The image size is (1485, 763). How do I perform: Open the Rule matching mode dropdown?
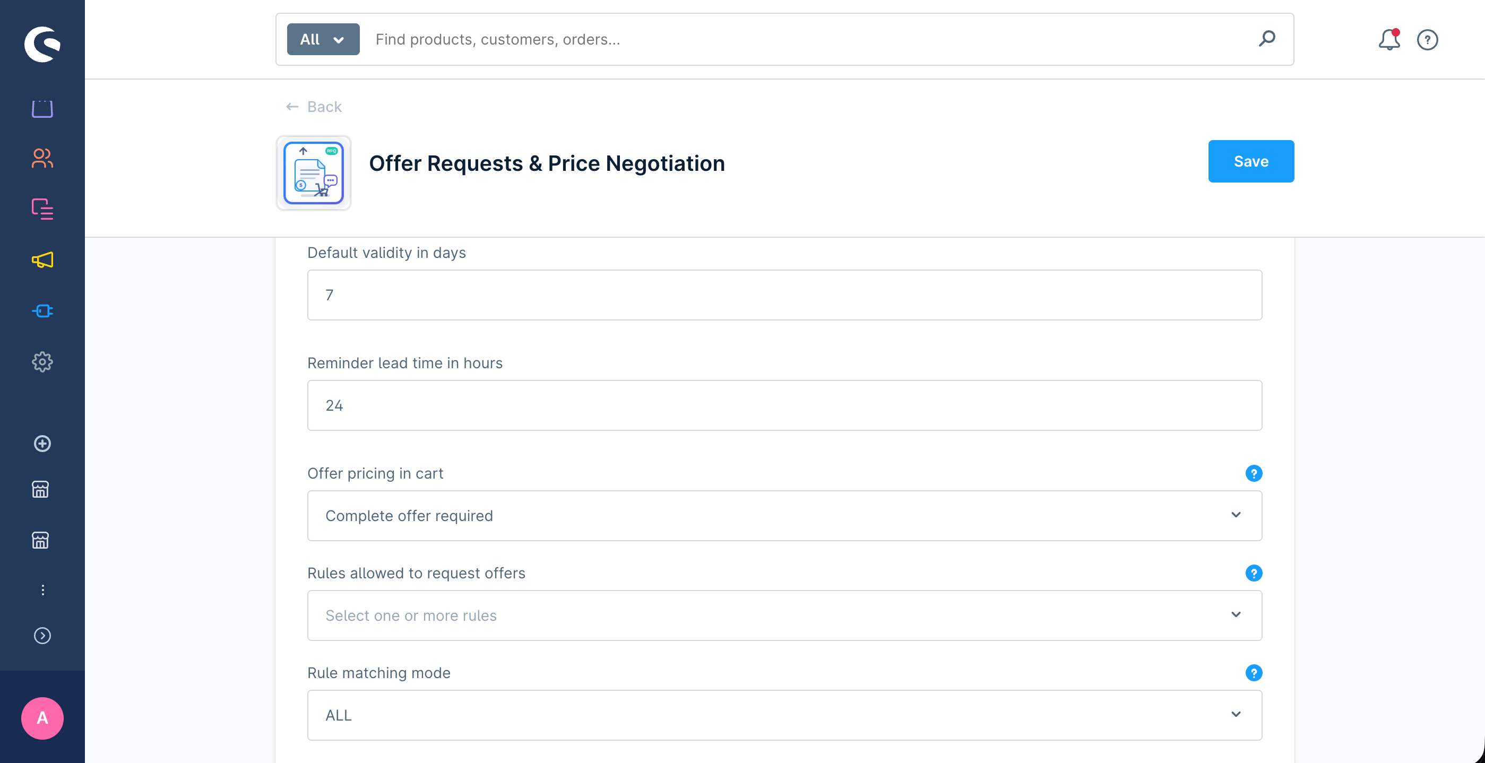click(784, 715)
